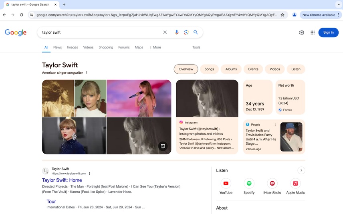The height and width of the screenshot is (214, 343).
Task: Select the Videos chip in knowledge panel
Action: click(x=275, y=69)
